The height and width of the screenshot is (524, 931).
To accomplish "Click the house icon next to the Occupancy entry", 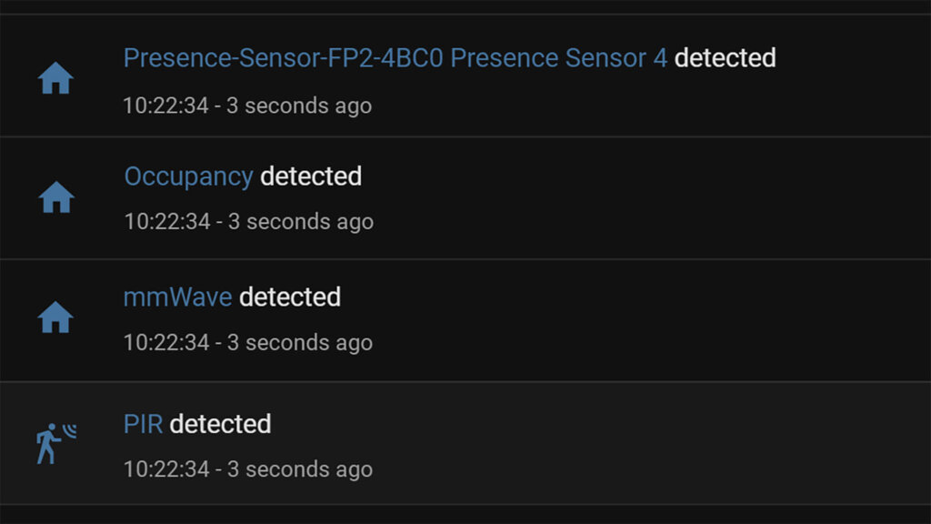I will (x=56, y=196).
